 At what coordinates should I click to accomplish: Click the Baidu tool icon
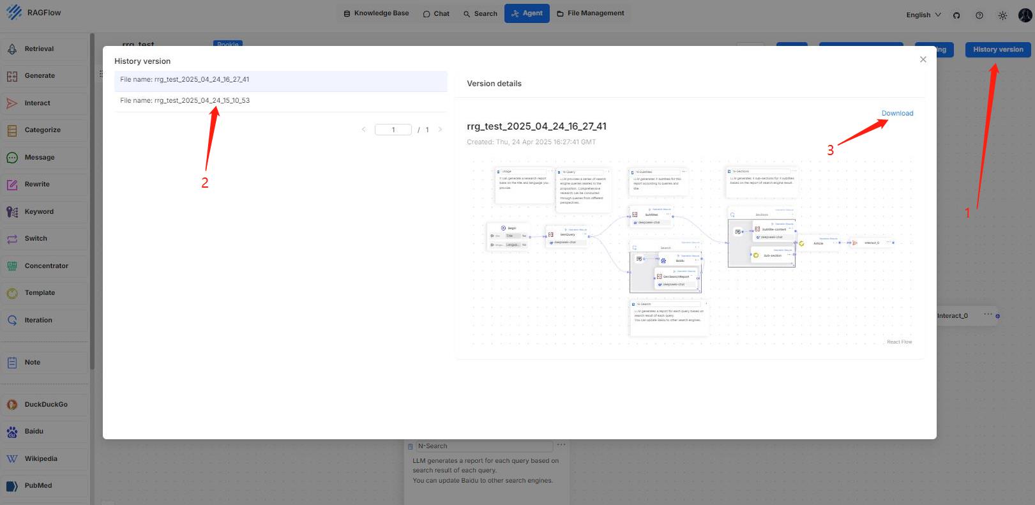[x=12, y=432]
